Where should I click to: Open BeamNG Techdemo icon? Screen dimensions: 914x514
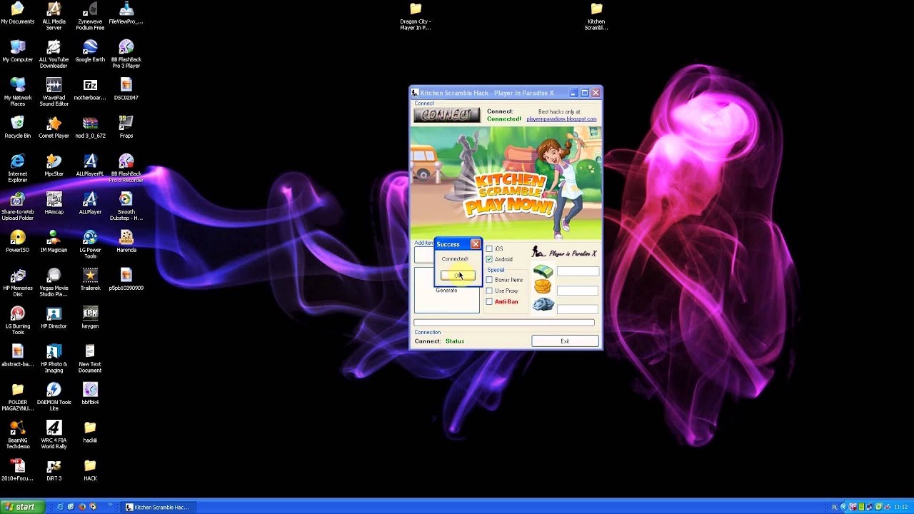[17, 435]
